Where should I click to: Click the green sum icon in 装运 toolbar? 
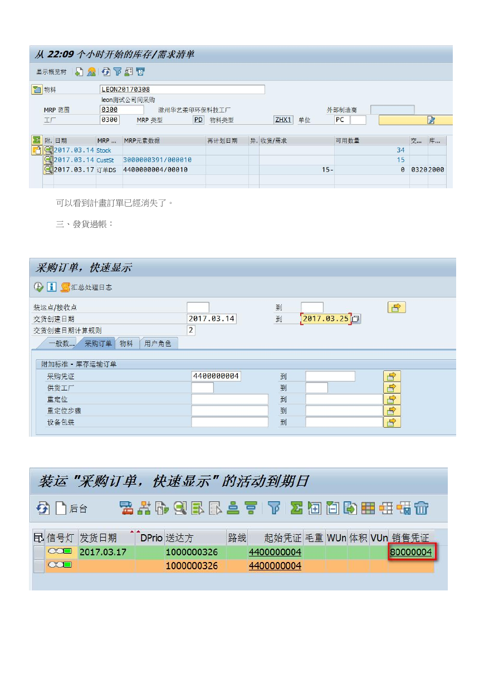[x=296, y=508]
